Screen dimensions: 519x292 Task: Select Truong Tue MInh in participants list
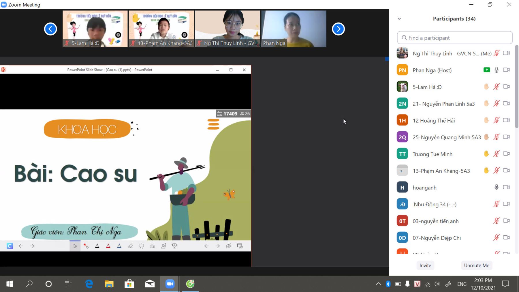(432, 154)
